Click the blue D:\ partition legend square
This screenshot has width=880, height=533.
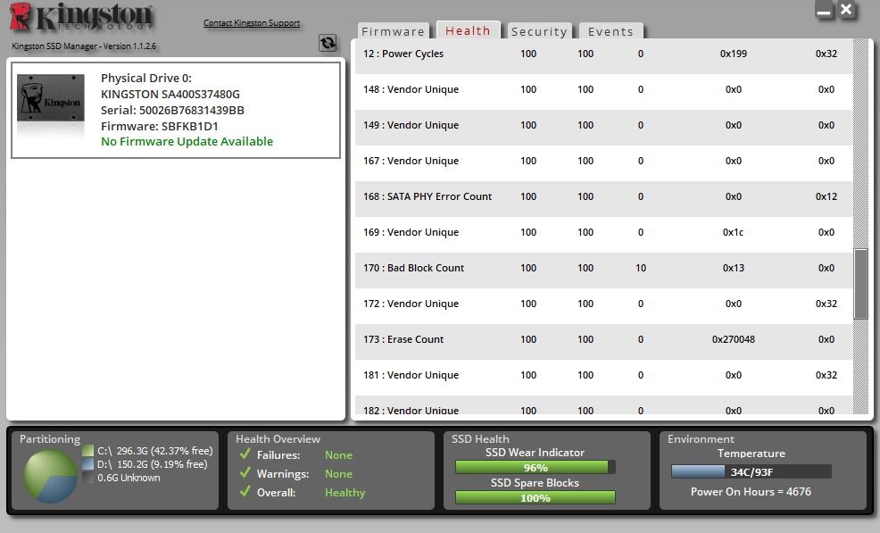(88, 464)
